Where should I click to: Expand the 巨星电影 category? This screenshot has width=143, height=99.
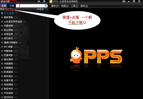(2, 55)
